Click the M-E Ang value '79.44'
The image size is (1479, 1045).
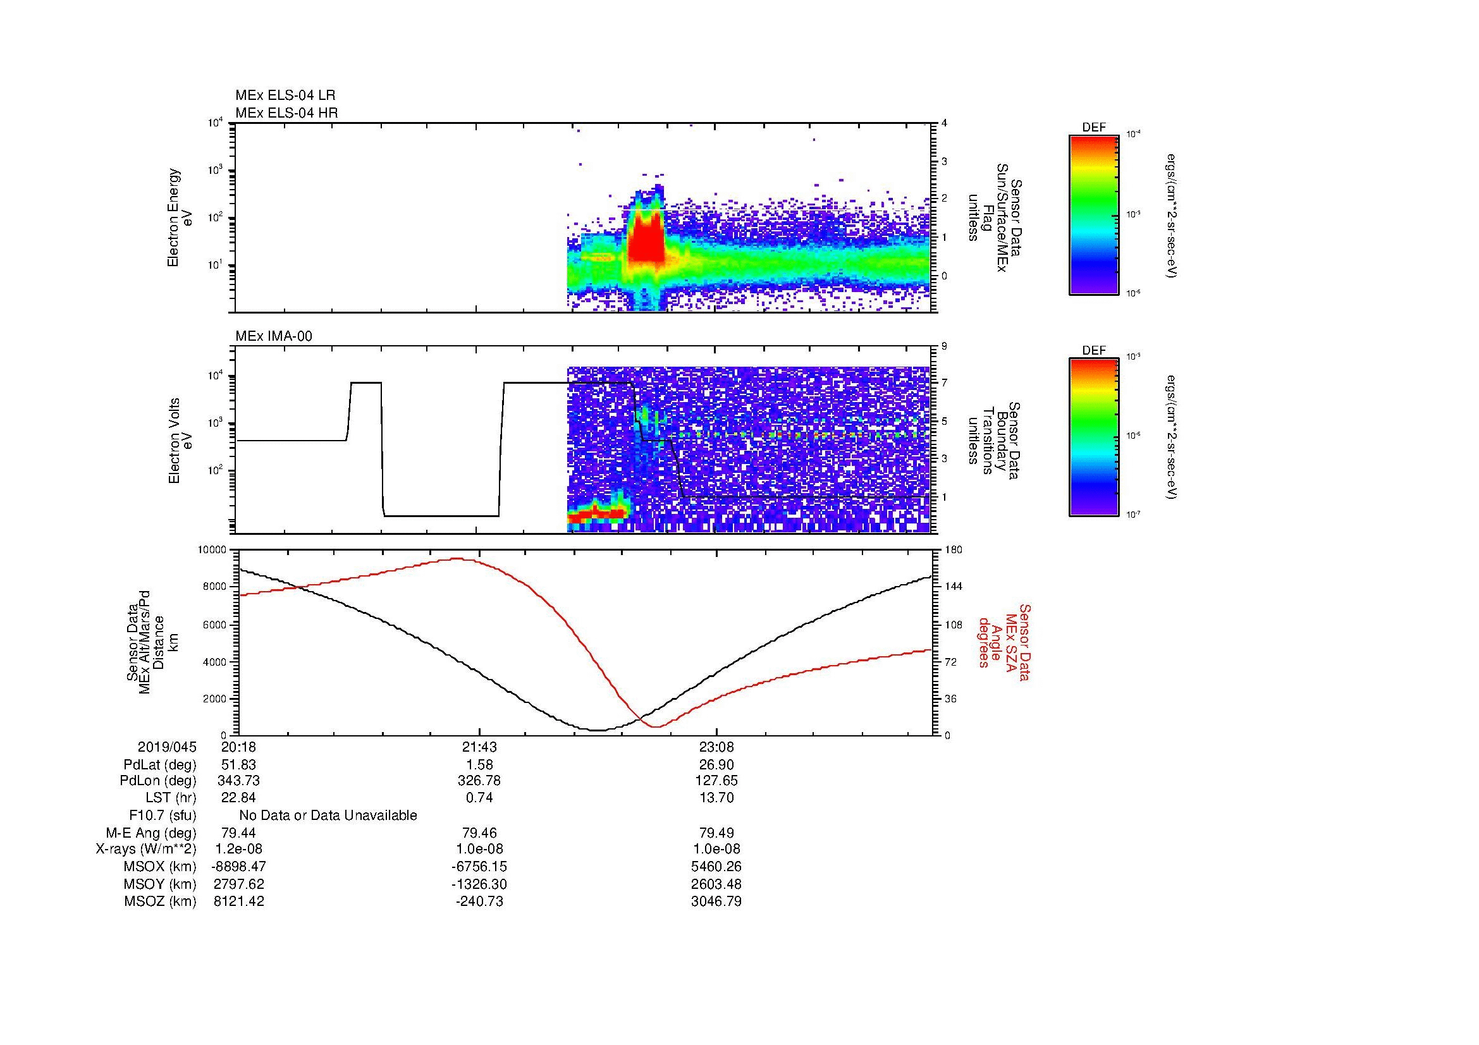(x=238, y=833)
